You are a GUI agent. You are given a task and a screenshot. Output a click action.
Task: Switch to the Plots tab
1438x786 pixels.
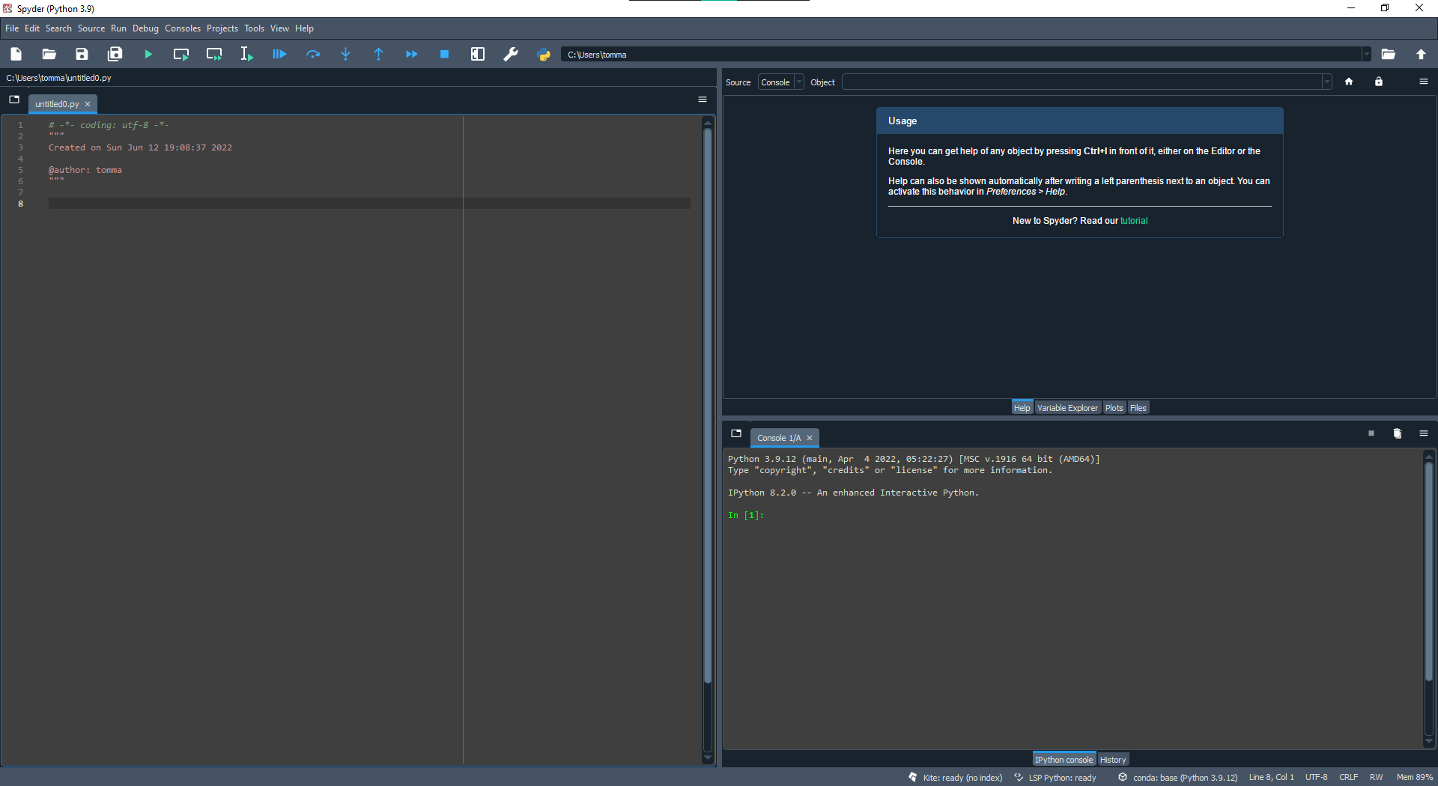(x=1114, y=408)
